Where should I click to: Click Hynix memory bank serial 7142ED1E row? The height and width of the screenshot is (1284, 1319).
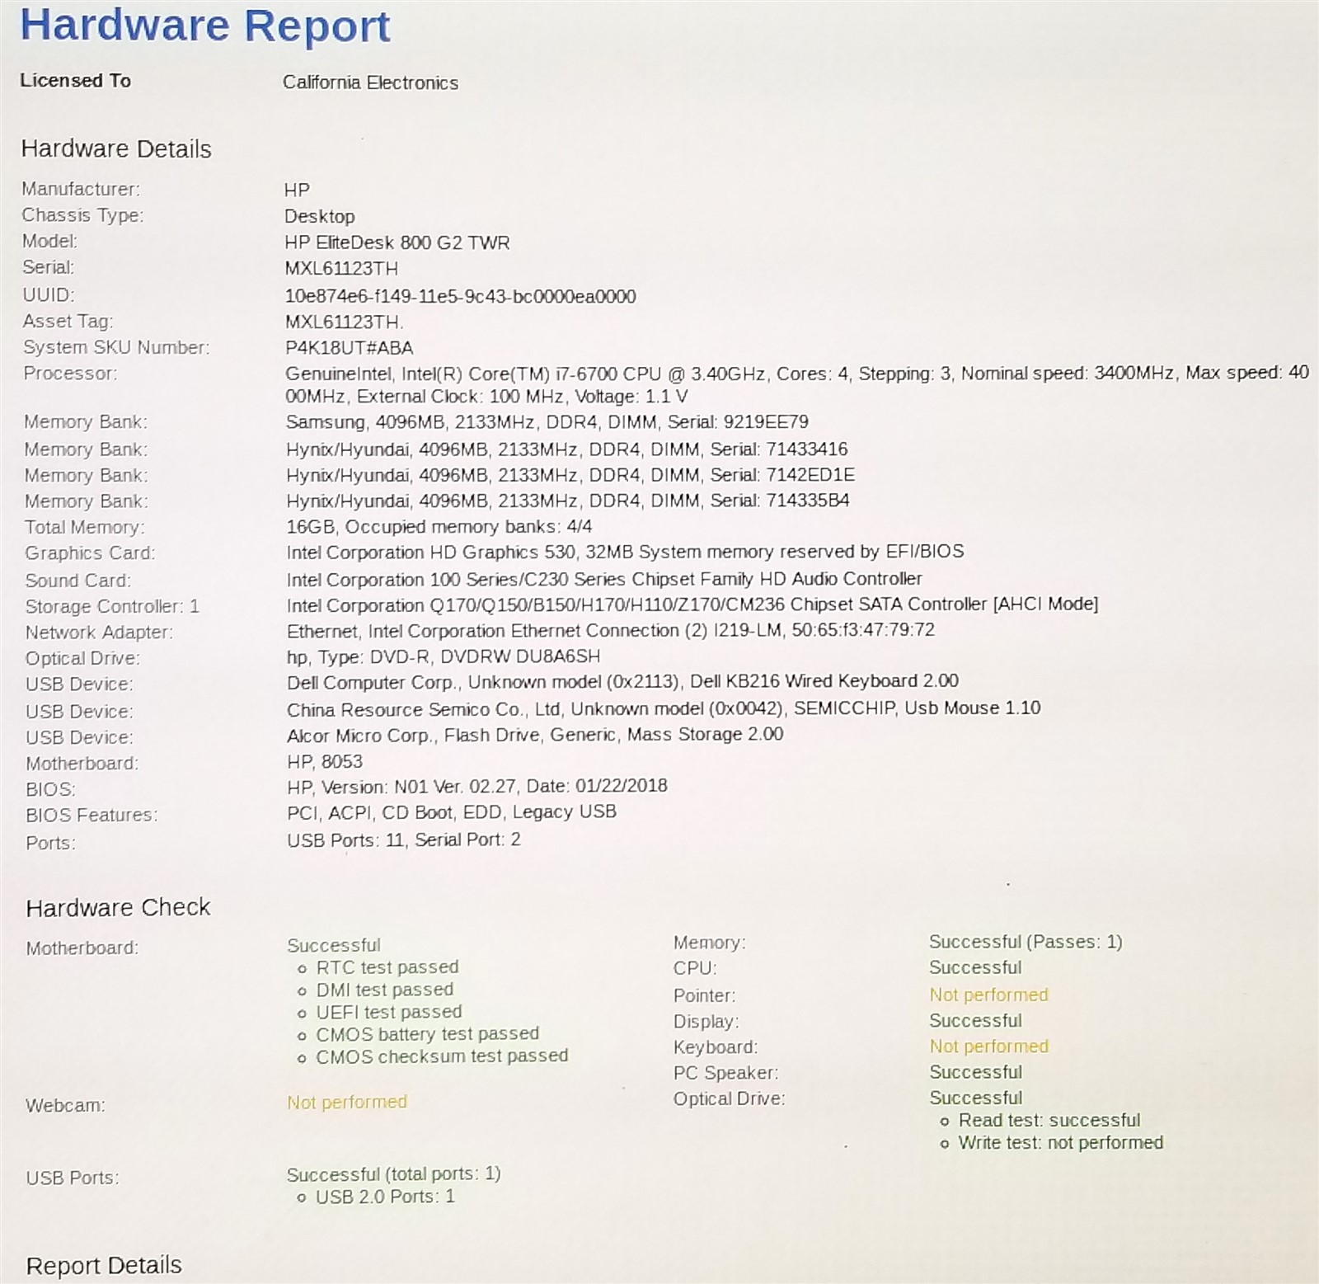tap(570, 475)
